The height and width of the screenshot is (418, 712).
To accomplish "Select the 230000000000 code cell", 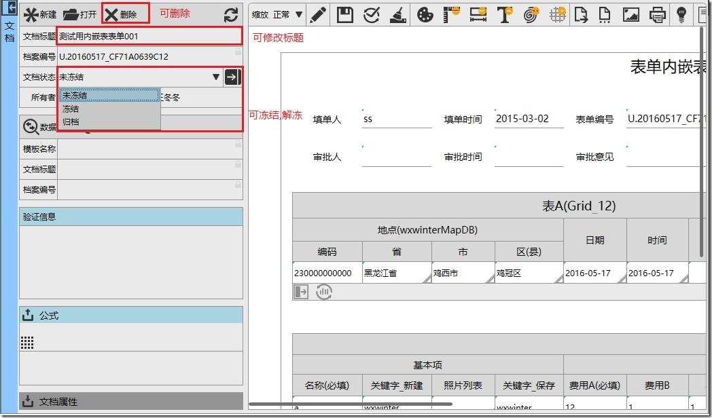I will click(x=327, y=273).
